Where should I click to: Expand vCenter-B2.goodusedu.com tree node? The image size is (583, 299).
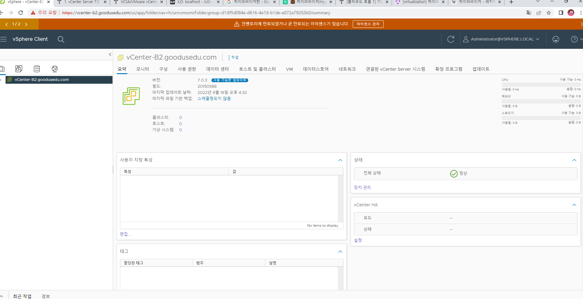tap(1, 80)
